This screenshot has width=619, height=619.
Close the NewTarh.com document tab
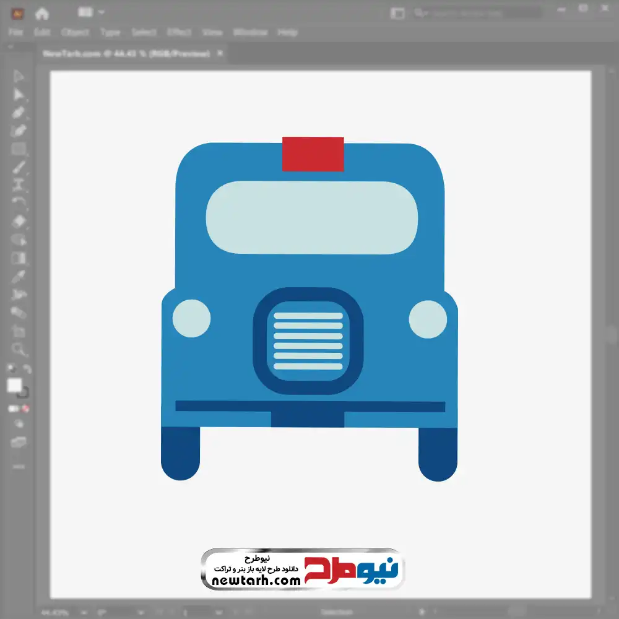(220, 54)
